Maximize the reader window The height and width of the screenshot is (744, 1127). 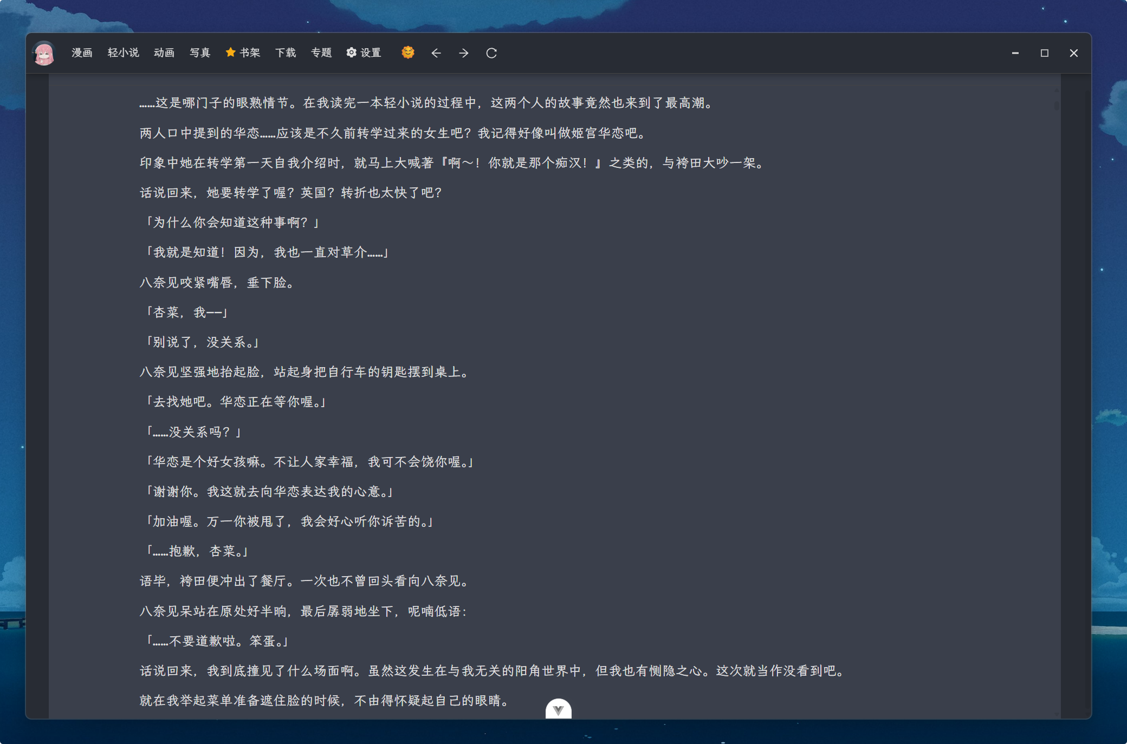coord(1045,53)
